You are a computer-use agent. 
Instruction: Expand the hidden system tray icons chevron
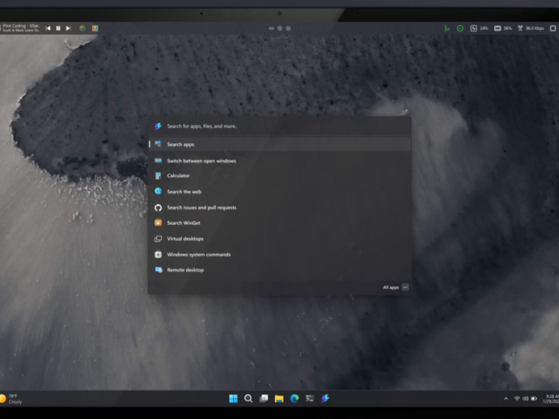coord(506,399)
